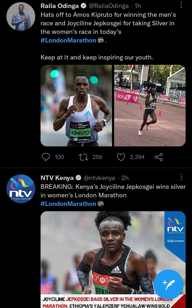Open #LondonMarathon hashtag in NTV Kenya's tweet
The height and width of the screenshot is (308, 192).
coord(68,204)
